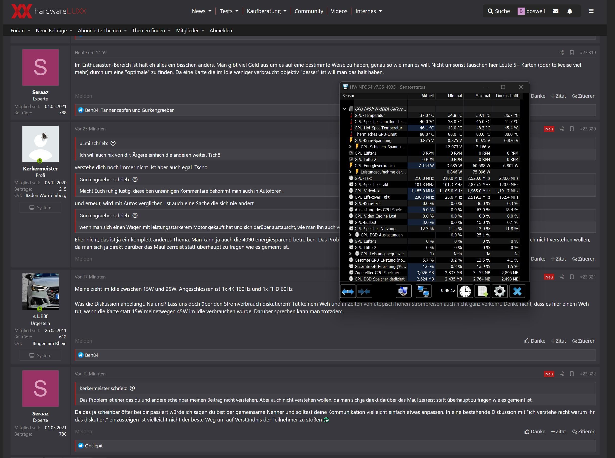Open the messages envelope icon

click(x=555, y=11)
